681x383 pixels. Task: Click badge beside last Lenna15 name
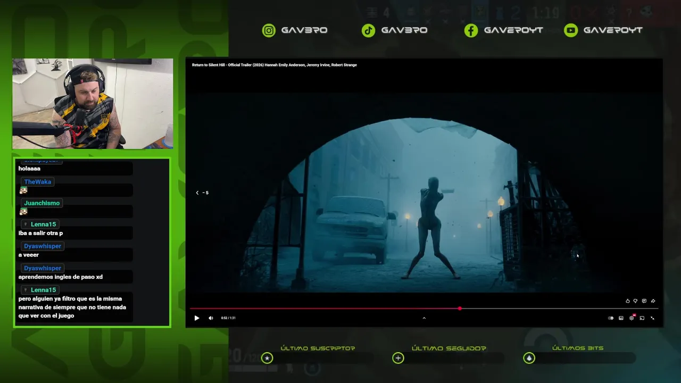[x=26, y=290]
